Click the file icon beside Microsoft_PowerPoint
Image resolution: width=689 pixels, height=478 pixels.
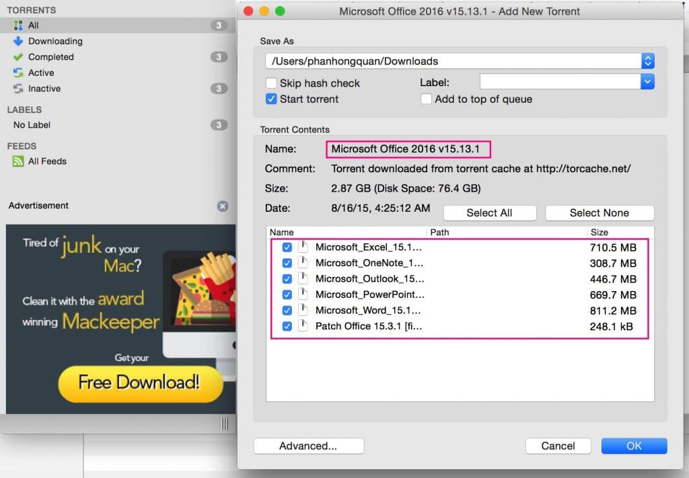[303, 294]
